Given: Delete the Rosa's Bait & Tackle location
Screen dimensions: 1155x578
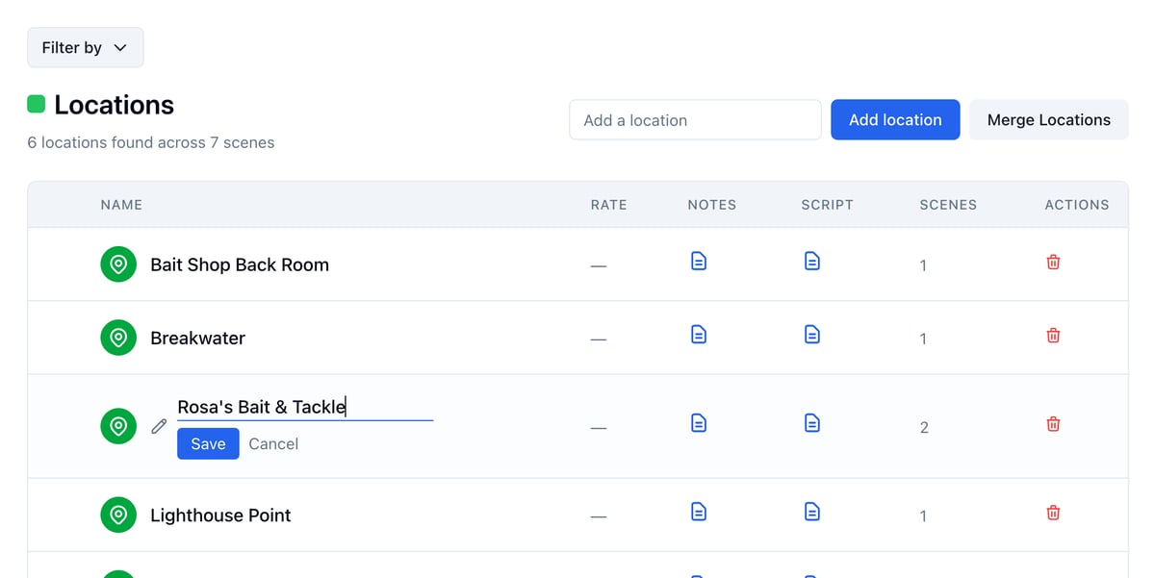Looking at the screenshot, I should (1053, 423).
